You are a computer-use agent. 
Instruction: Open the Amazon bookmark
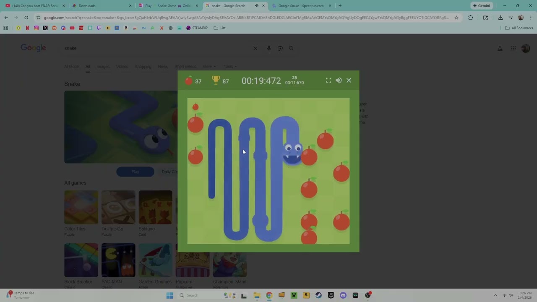pyautogui.click(x=126, y=28)
